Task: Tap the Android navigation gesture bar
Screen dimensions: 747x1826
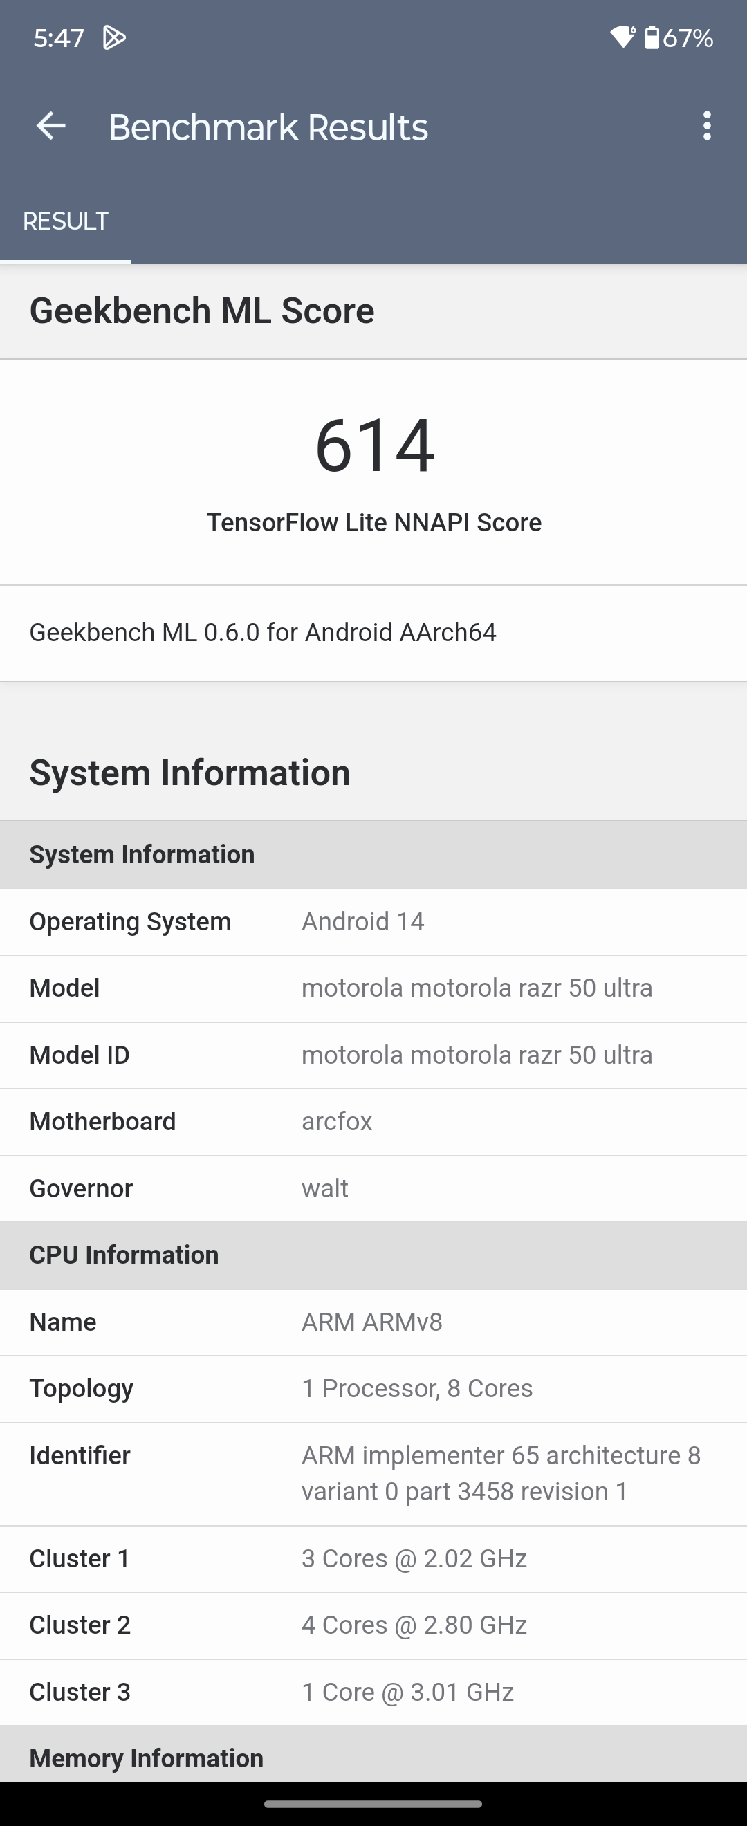Action: pos(373,1804)
